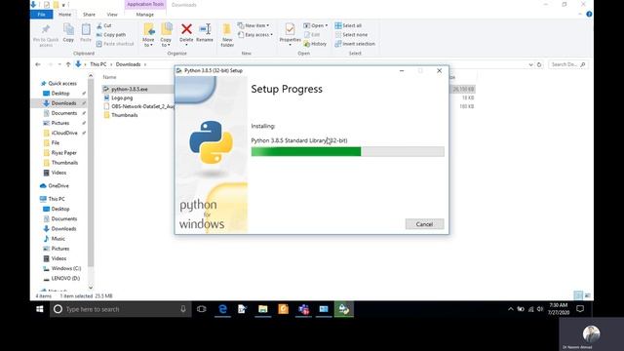This screenshot has height=351, width=624.
Task: Open the Open dropdown in ribbon
Action: (316, 25)
